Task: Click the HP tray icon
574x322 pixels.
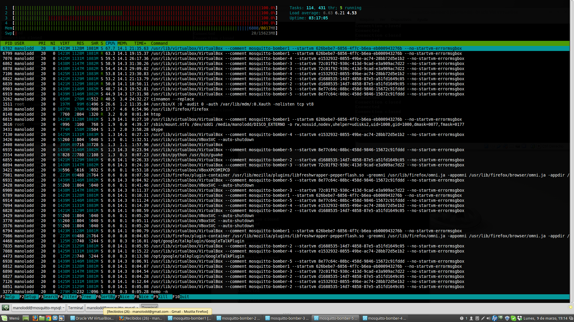Action: pos(494,318)
